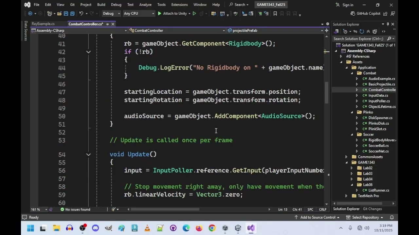Click No issues found indicator
Screen dimensions: 419x235
point(75,209)
